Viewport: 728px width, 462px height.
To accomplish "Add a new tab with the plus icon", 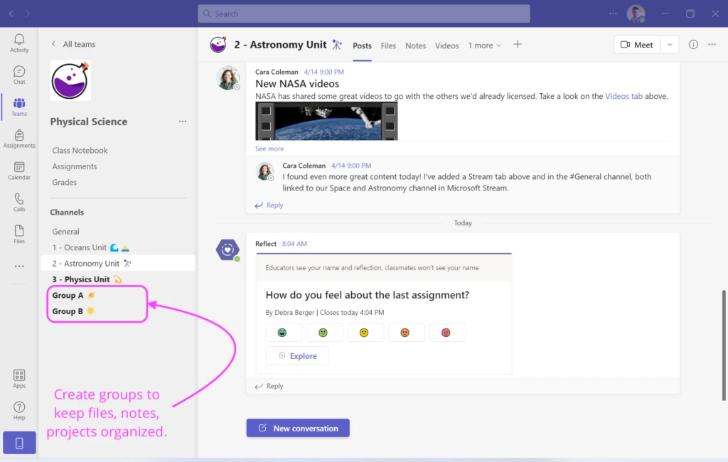I will click(x=518, y=44).
